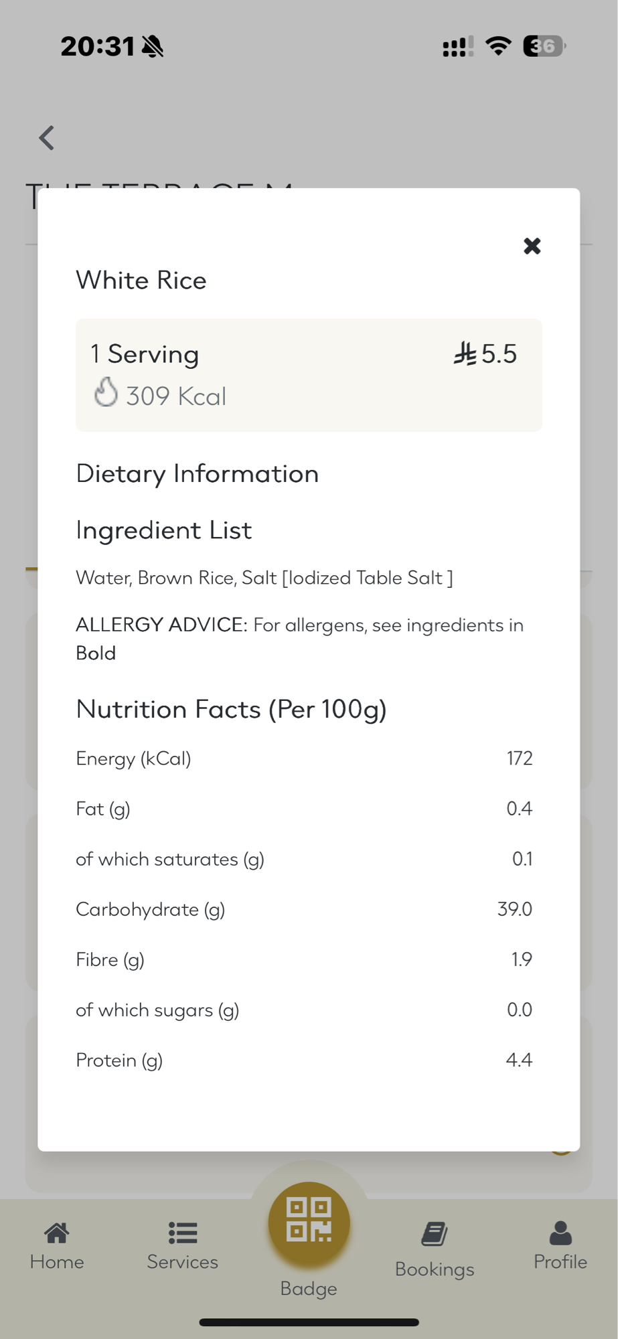Tap the Protein (g) row

coord(304,1060)
